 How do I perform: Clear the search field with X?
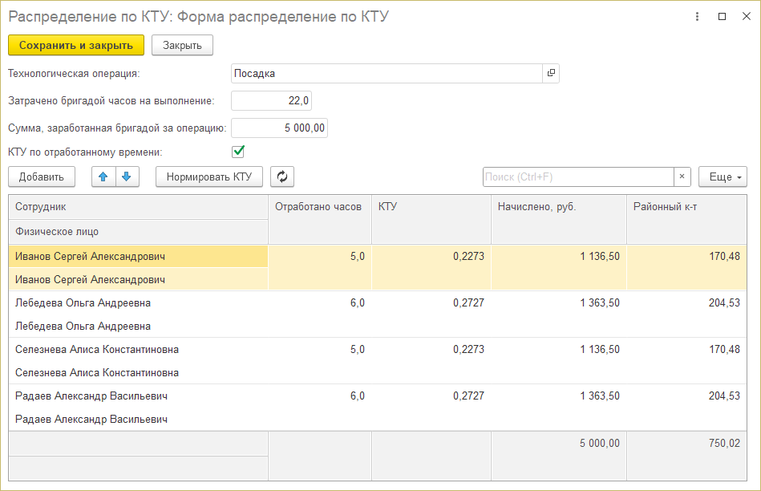pyautogui.click(x=682, y=177)
